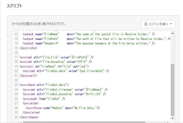Click line 12 output name="FileName" code
The height and width of the screenshot is (123, 183).
tap(89, 34)
